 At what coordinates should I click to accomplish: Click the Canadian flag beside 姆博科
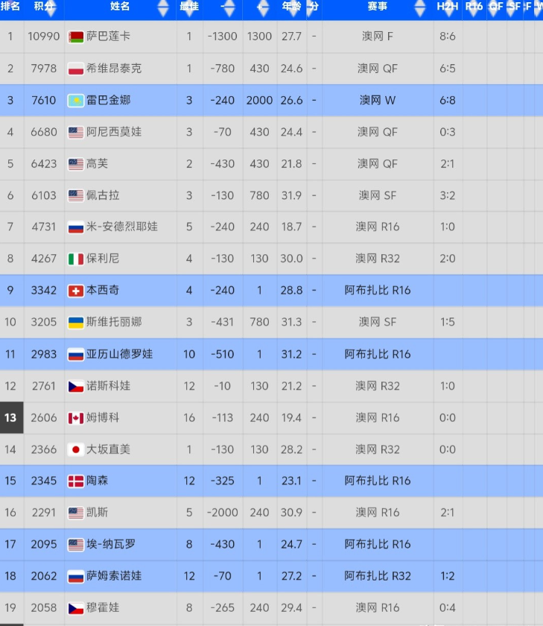coord(76,418)
